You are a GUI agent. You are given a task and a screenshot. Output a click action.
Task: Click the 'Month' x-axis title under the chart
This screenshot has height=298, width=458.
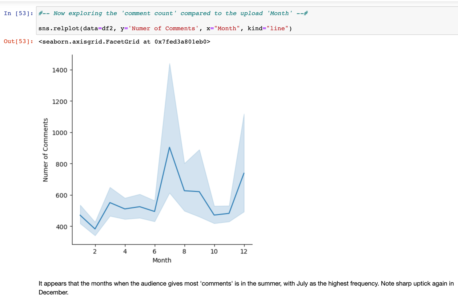[162, 260]
